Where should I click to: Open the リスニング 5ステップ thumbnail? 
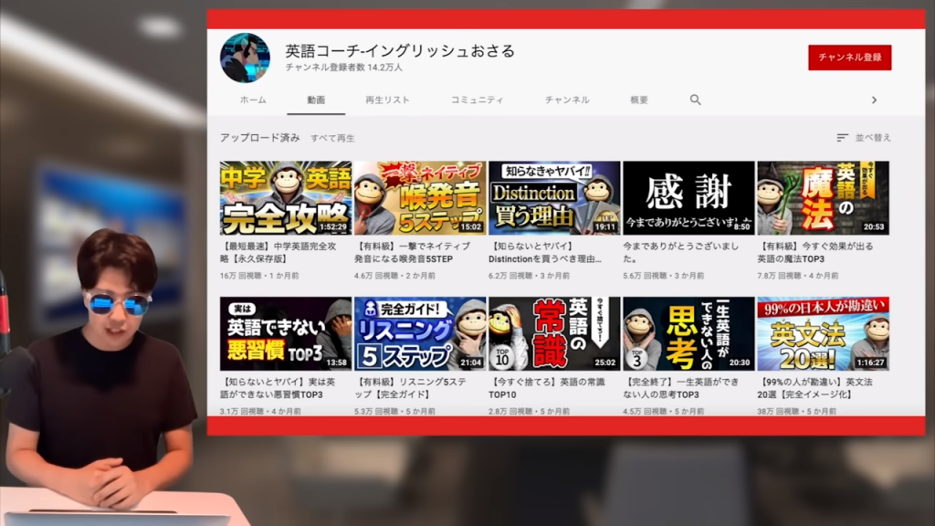click(420, 334)
